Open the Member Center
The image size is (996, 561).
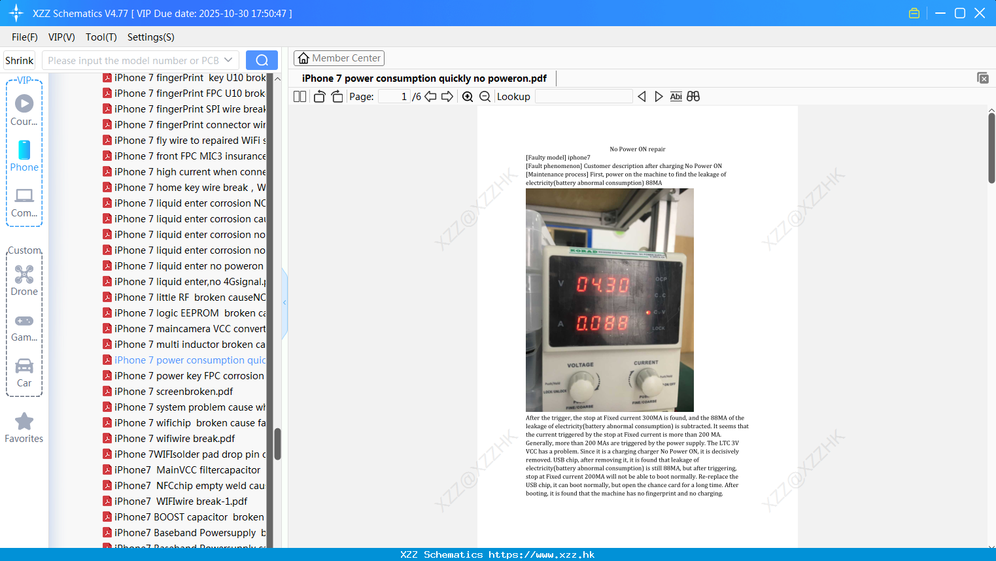(x=339, y=58)
